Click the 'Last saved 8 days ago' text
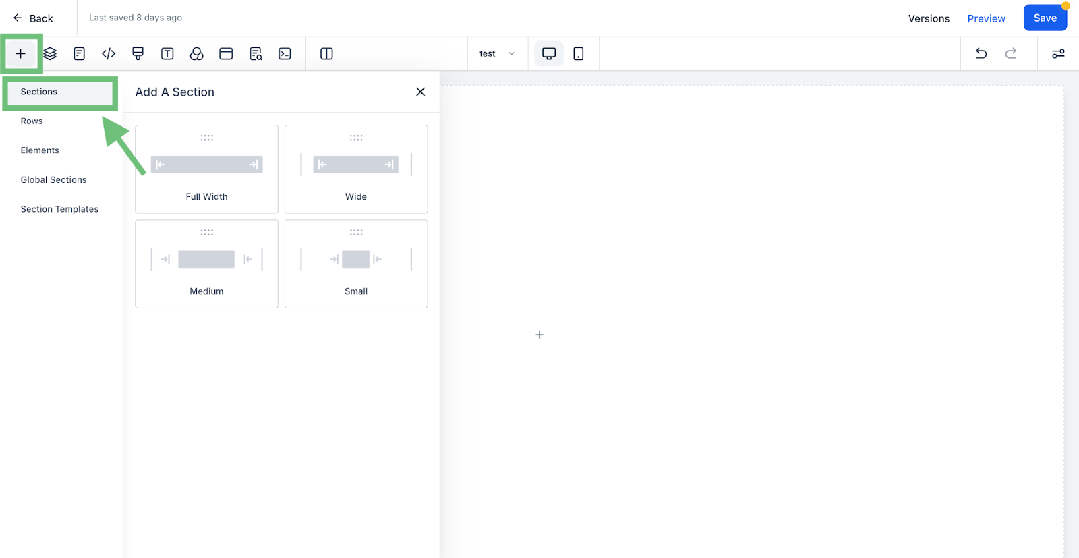 point(136,18)
